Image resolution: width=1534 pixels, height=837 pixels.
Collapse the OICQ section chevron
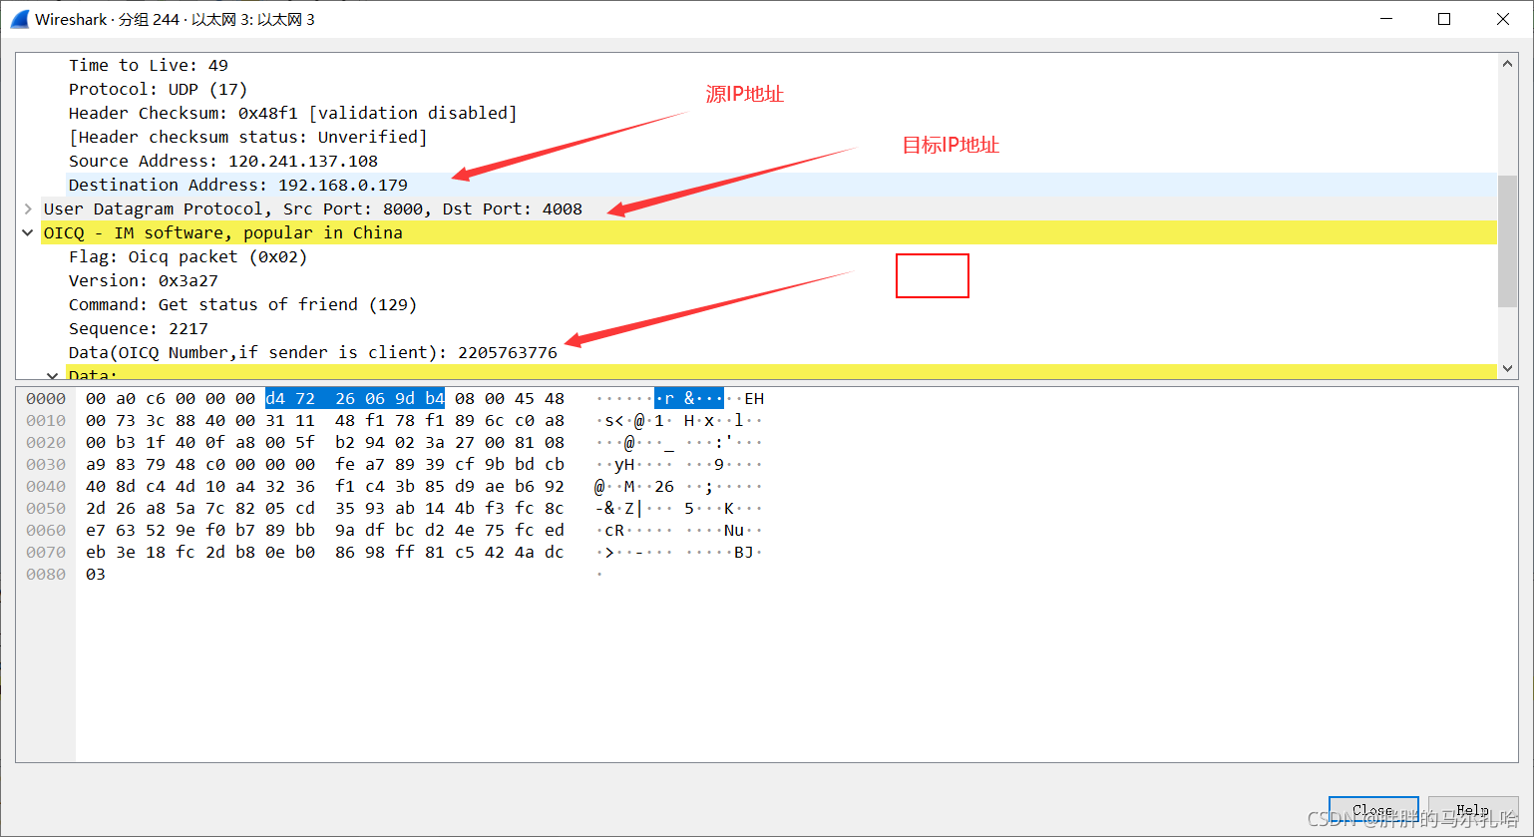tap(28, 232)
